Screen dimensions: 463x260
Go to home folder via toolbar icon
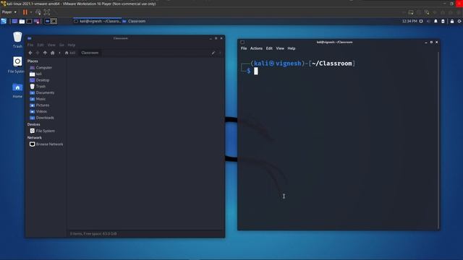pyautogui.click(x=53, y=53)
